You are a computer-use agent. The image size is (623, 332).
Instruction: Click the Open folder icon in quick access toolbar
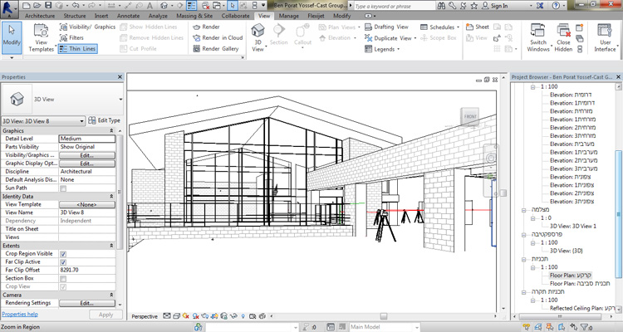[x=37, y=6]
